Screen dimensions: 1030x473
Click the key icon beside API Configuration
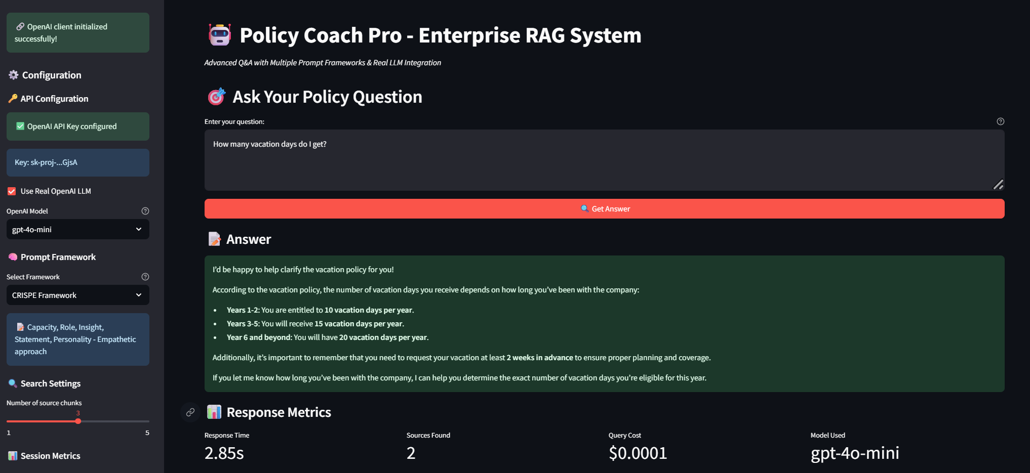(13, 99)
